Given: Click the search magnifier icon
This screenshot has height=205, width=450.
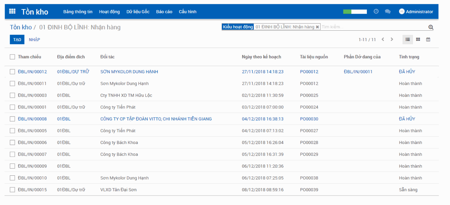Looking at the screenshot, I should click(x=431, y=27).
